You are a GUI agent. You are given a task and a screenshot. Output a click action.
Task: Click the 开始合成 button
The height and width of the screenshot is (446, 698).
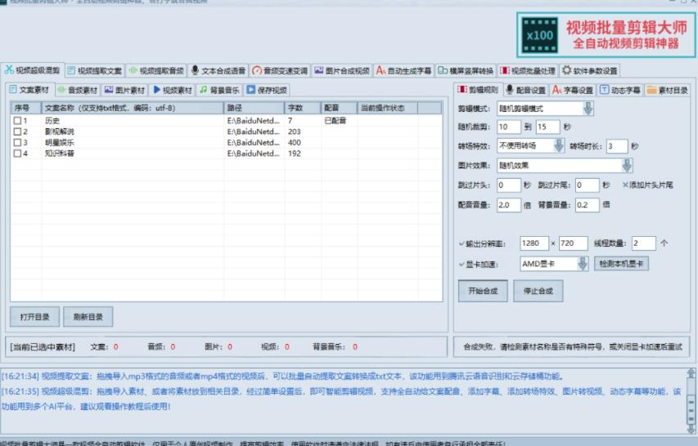pos(483,291)
